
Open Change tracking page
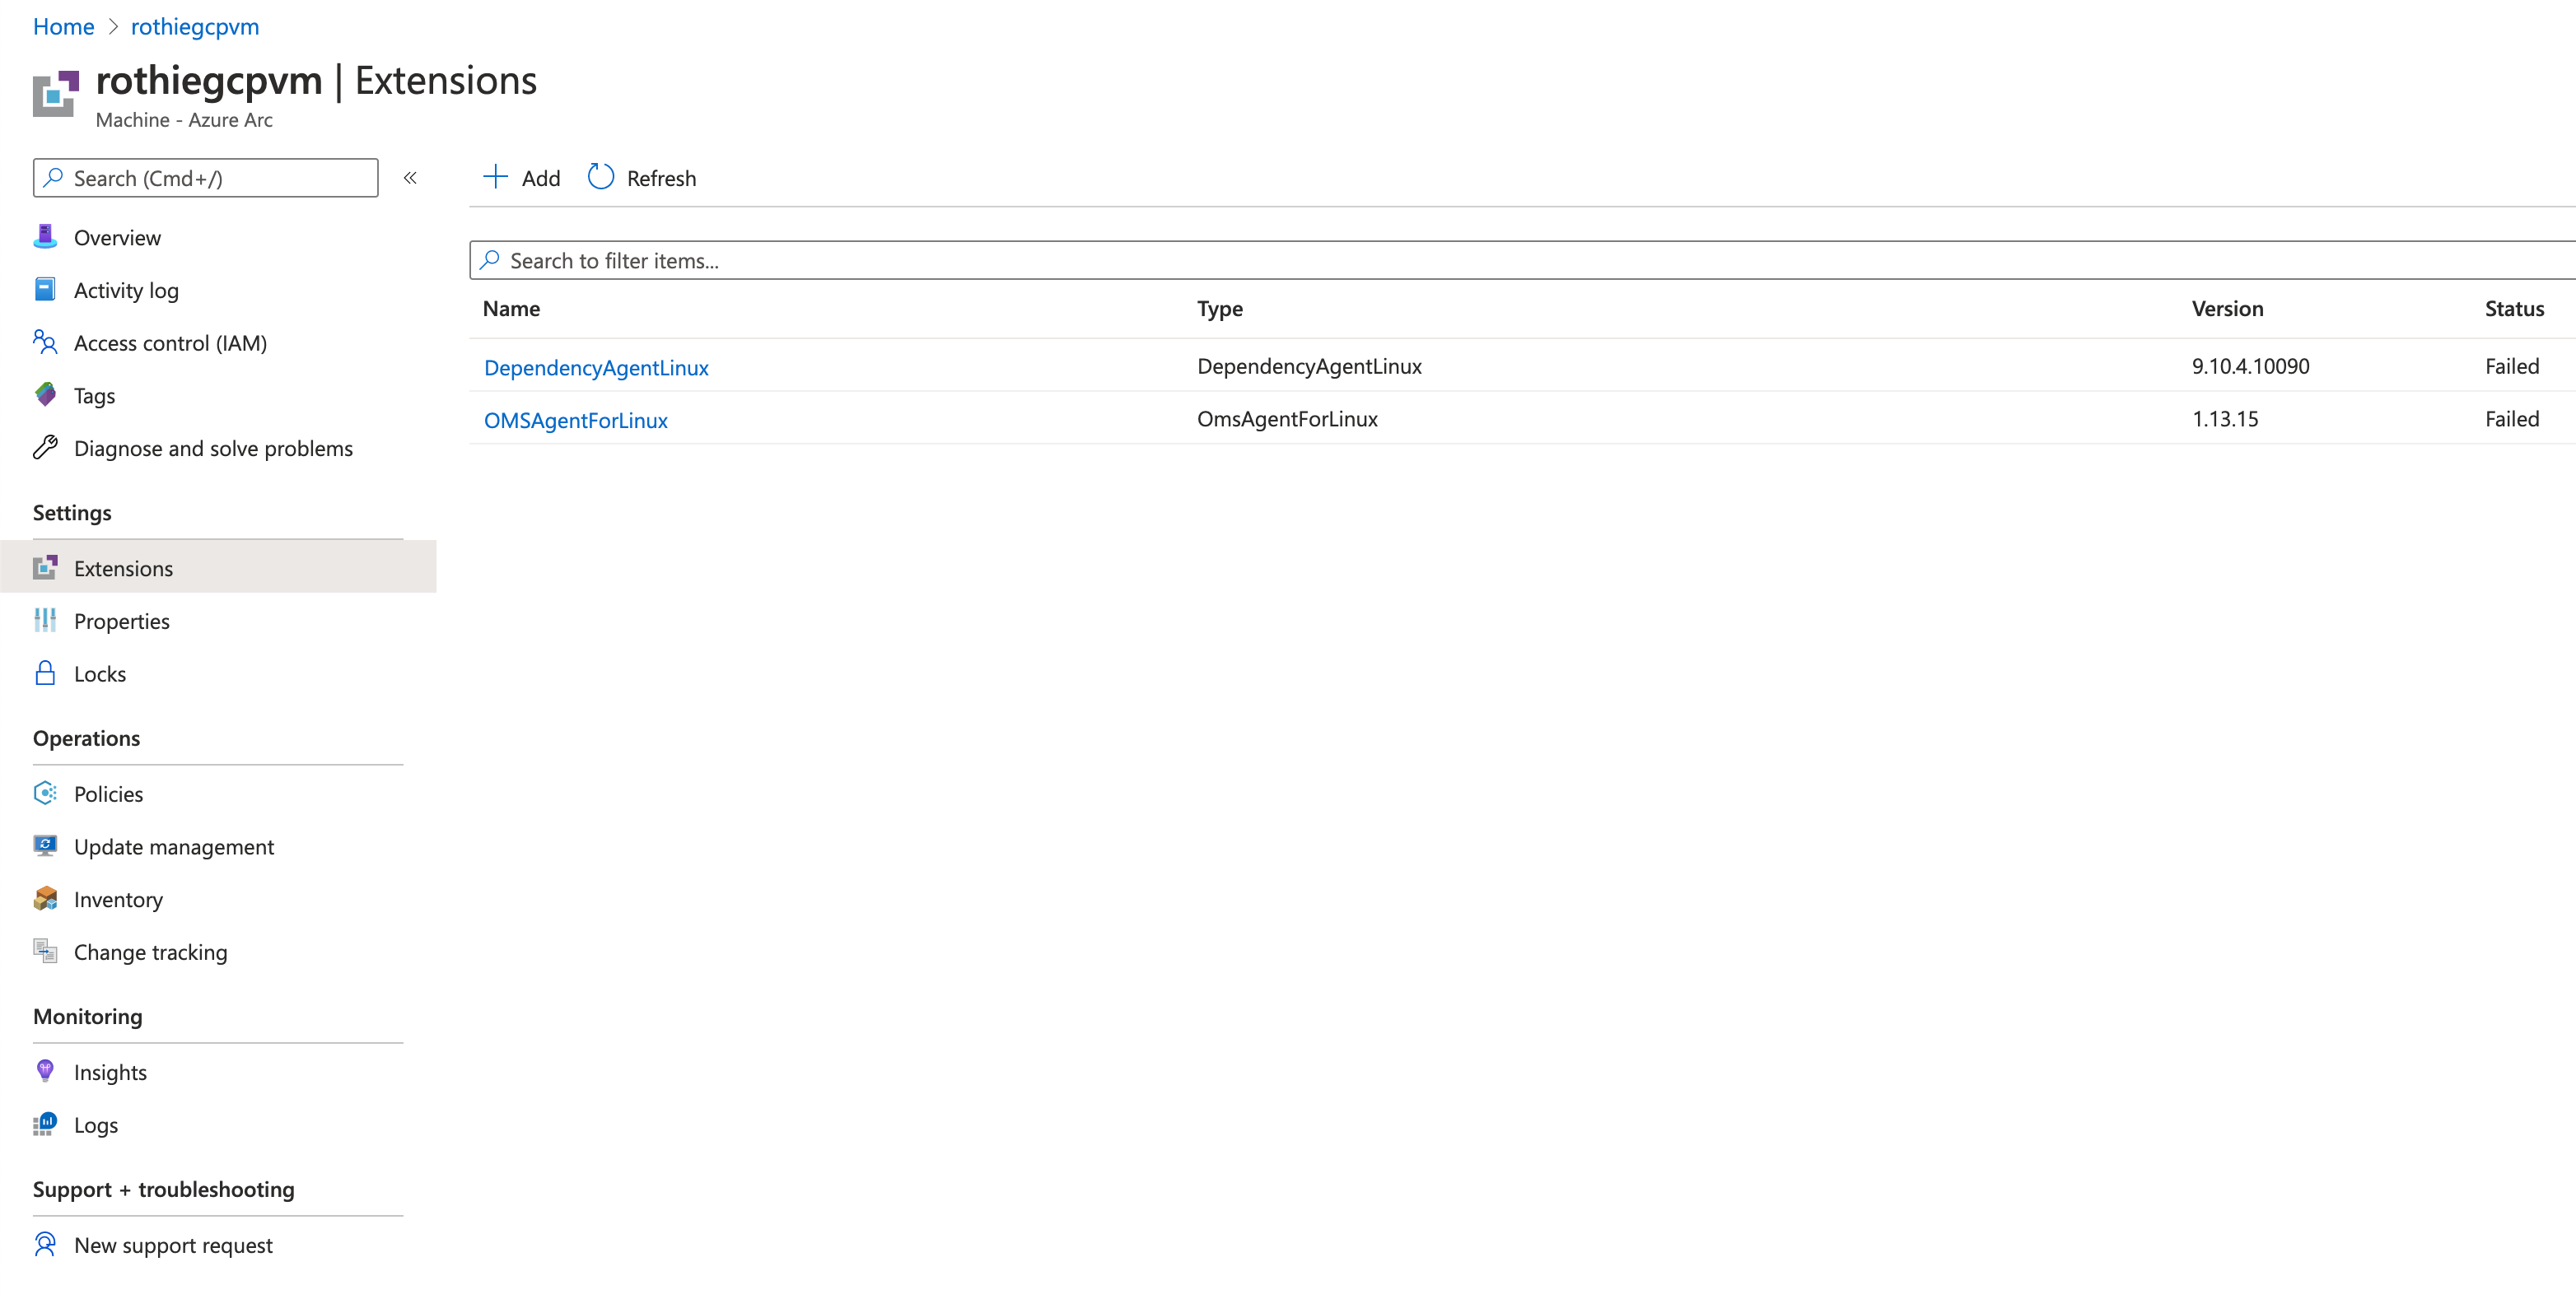click(x=150, y=952)
